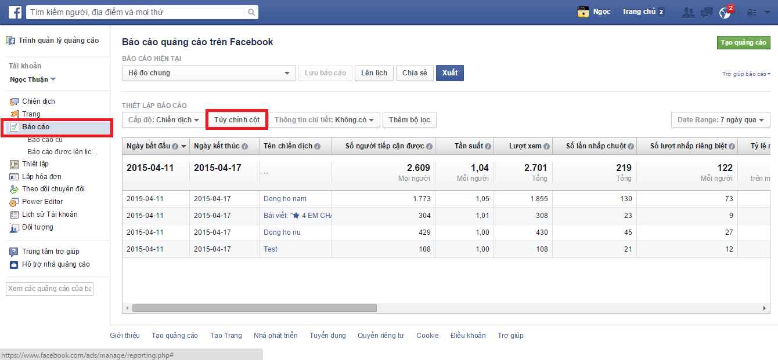
Task: Click the scrollbar left arrow
Action: [x=127, y=308]
